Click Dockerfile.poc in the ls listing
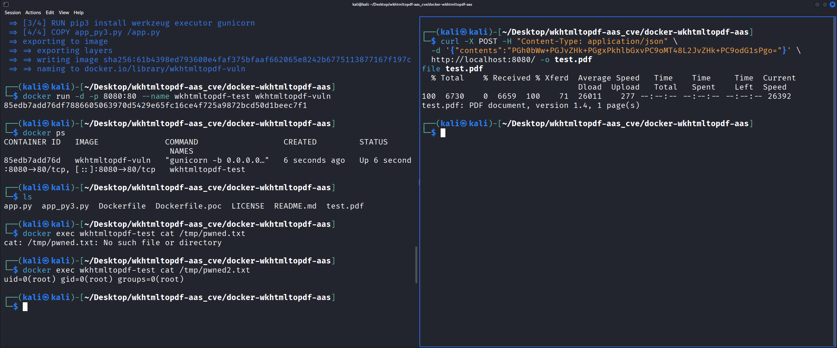The image size is (837, 348). pos(188,206)
